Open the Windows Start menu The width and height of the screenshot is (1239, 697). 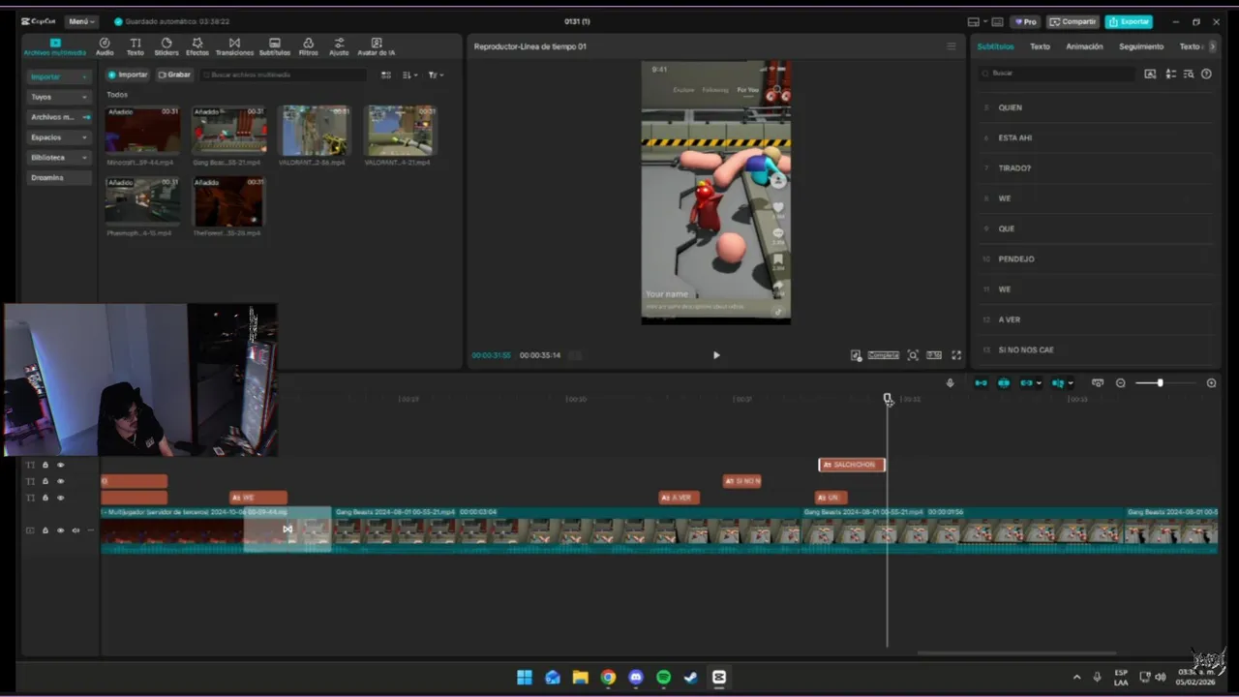(x=525, y=678)
